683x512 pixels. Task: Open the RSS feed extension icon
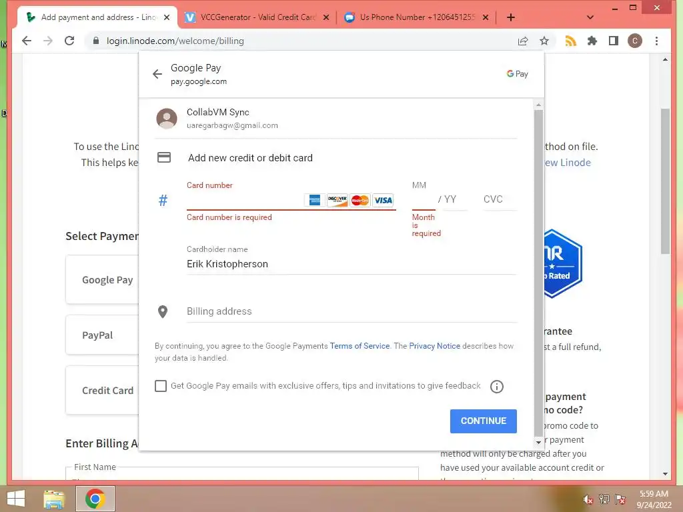pos(571,41)
